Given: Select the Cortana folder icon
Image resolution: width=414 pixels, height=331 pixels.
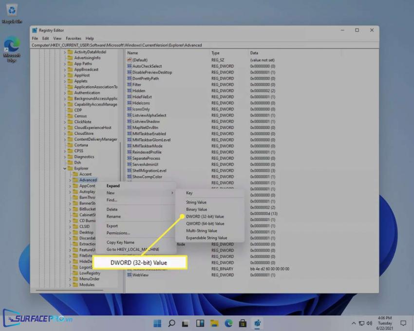Looking at the screenshot, I should tap(70, 145).
